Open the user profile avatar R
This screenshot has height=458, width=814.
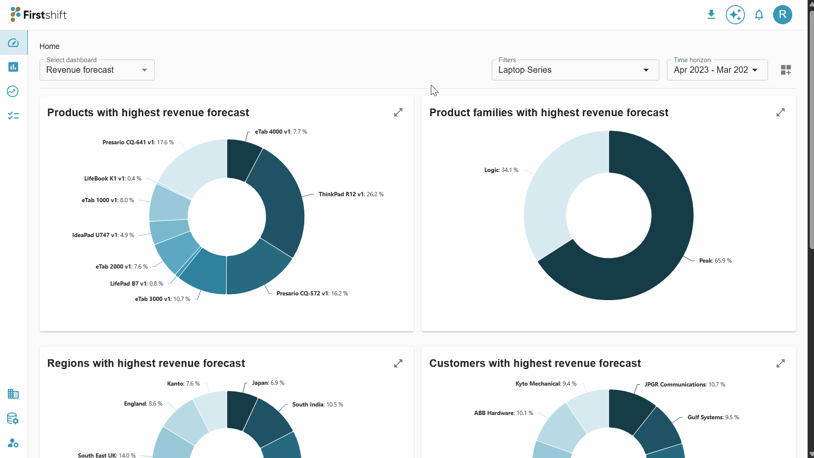[782, 15]
